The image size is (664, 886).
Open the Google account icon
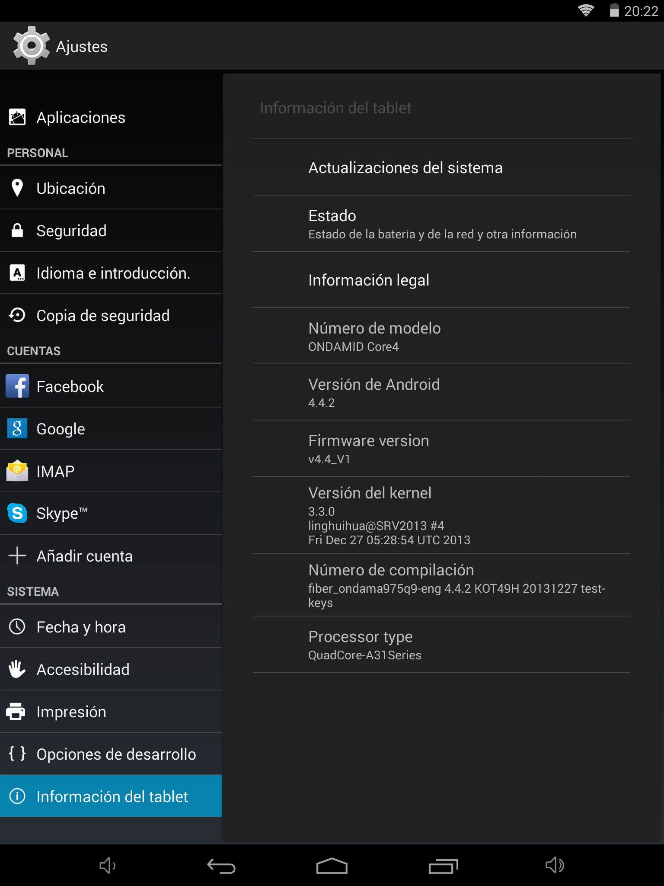pos(17,428)
